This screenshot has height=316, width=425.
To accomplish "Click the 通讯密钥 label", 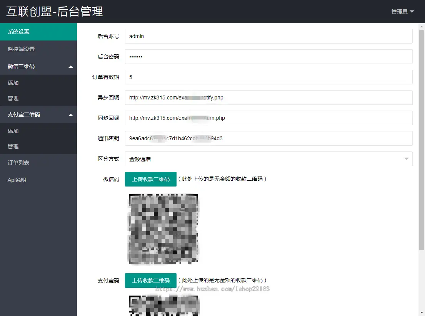I will tap(108, 138).
